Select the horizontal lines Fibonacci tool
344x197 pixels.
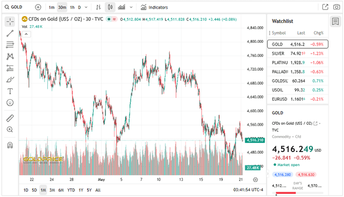[10, 44]
